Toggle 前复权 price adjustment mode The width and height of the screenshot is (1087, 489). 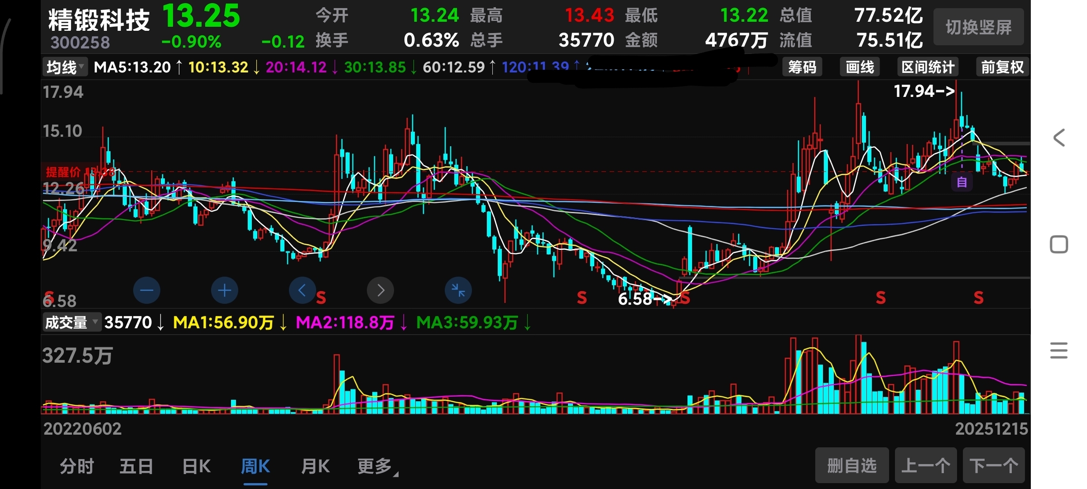(x=1002, y=67)
